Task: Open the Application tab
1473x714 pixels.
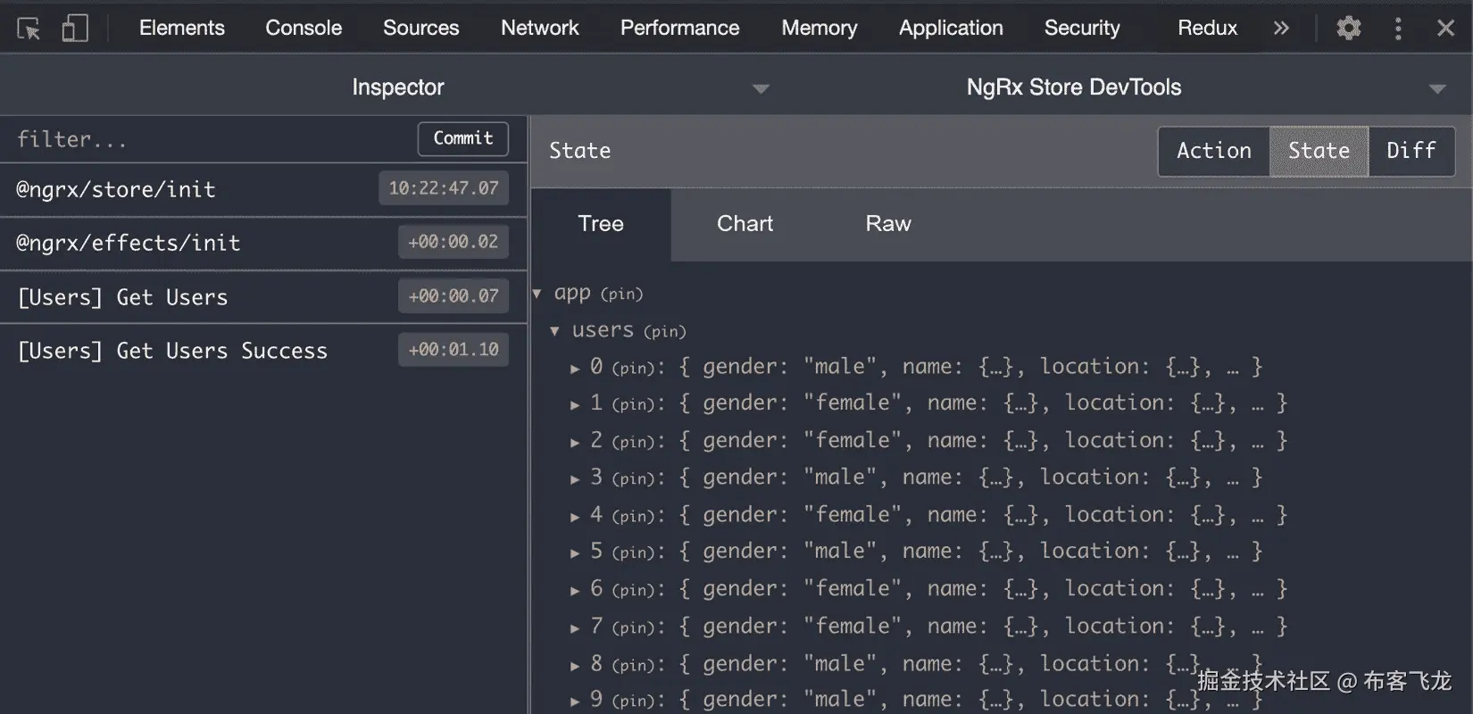Action: [951, 28]
